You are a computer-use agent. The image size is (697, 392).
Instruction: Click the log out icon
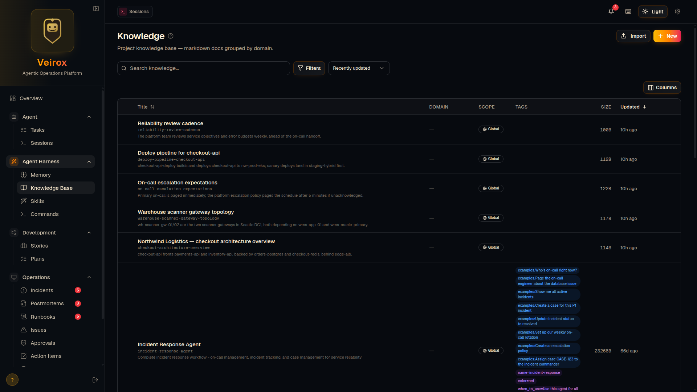(95, 380)
